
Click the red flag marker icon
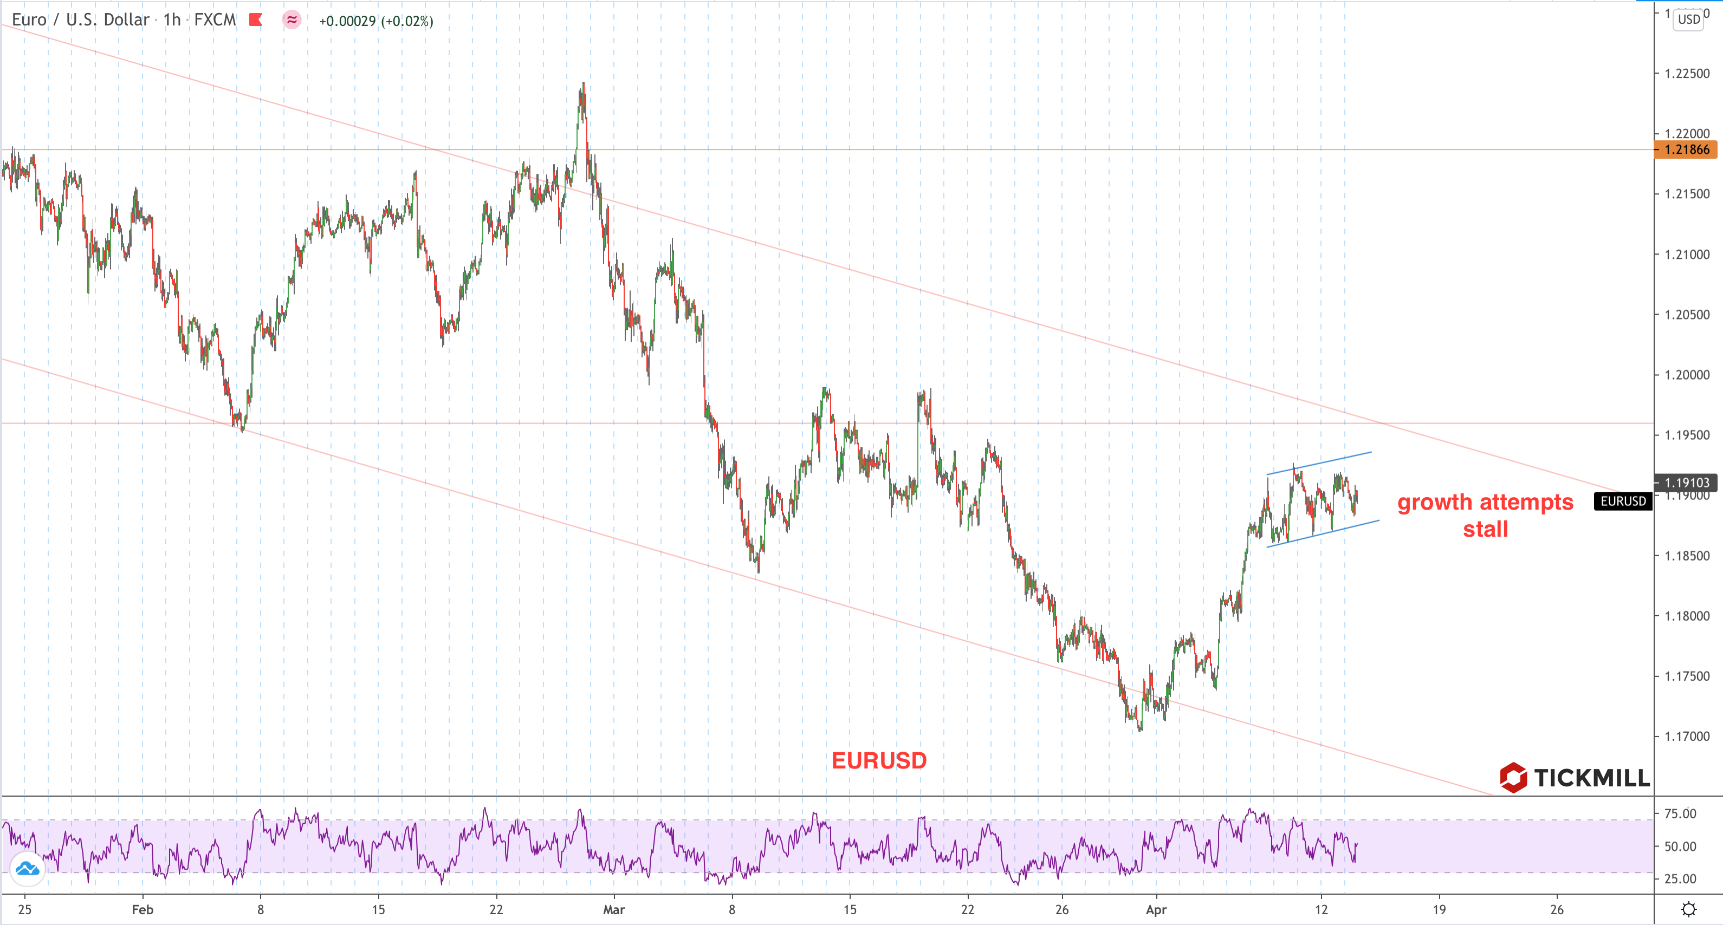256,20
